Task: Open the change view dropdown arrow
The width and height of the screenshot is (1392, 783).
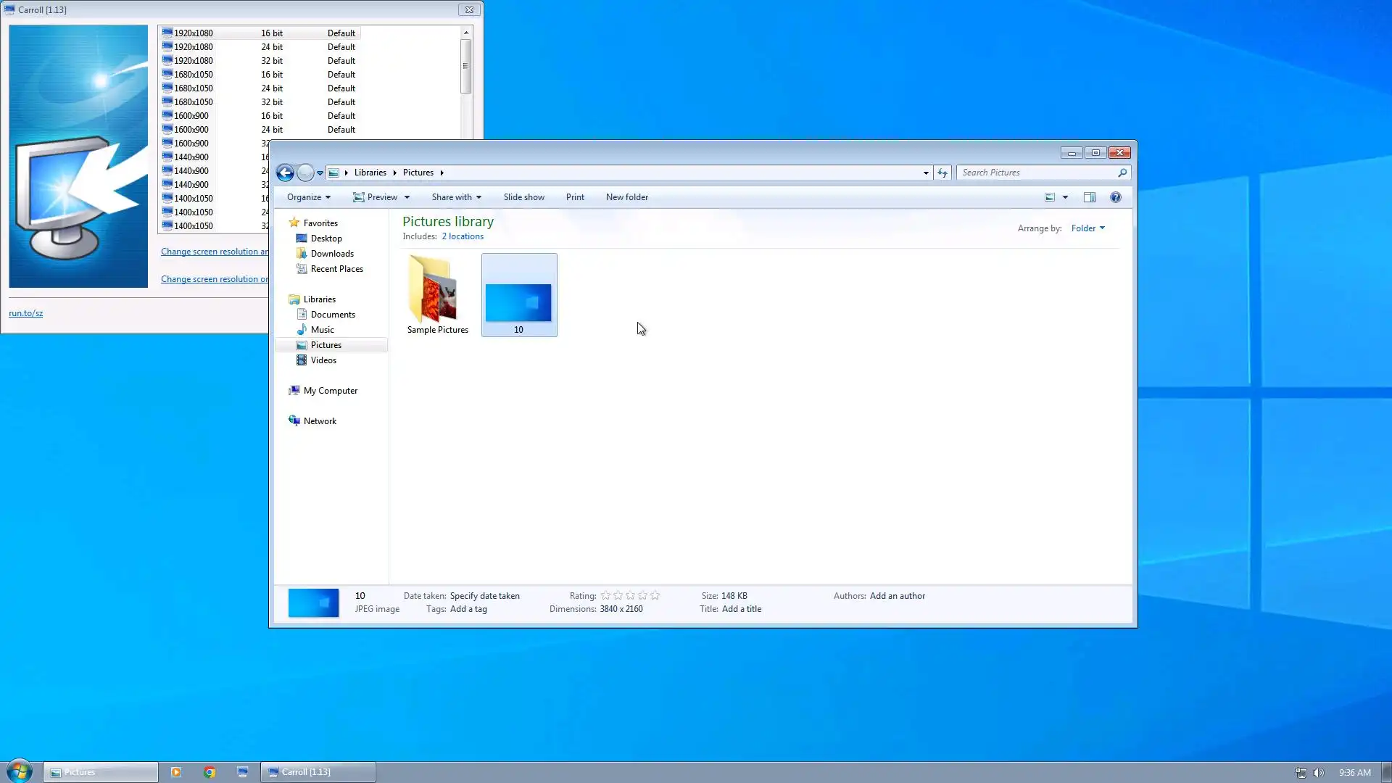Action: pyautogui.click(x=1065, y=197)
